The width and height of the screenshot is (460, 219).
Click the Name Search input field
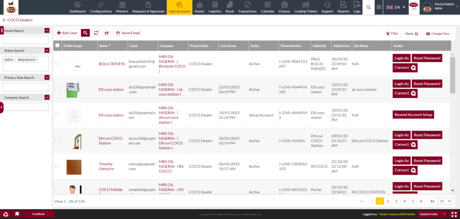pyautogui.click(x=26, y=40)
